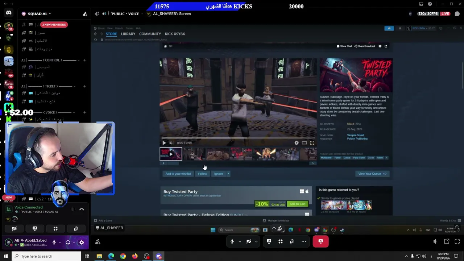Click Add to your wishlist button
Viewport: 464px width, 261px height.
(x=178, y=174)
